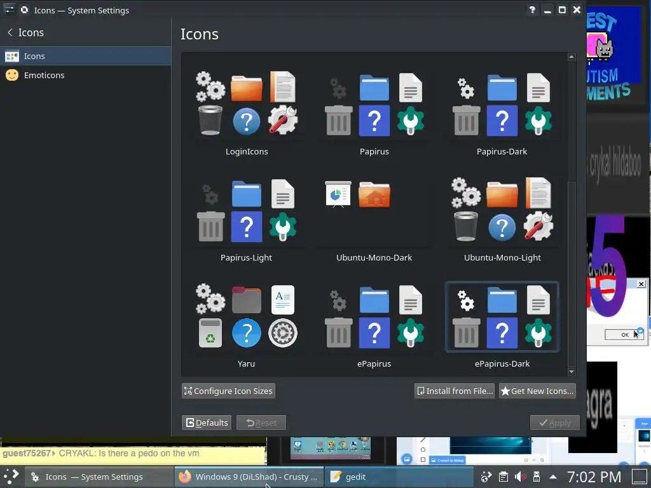
Task: Click the muted volume tray icon
Action: point(520,477)
